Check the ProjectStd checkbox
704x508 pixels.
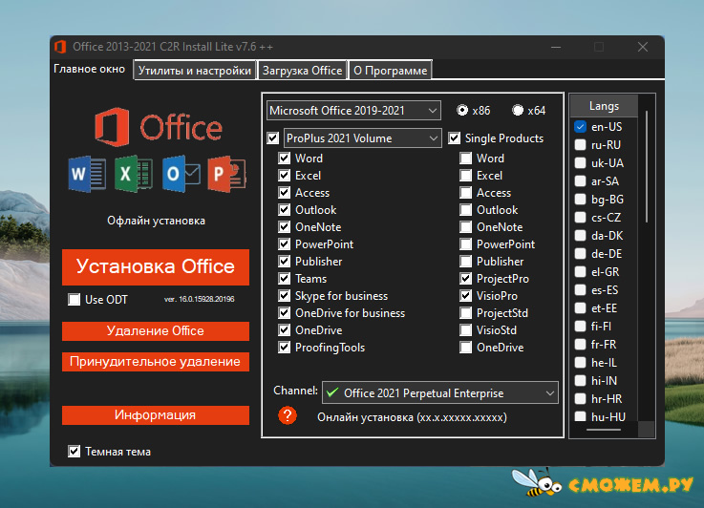pyautogui.click(x=465, y=313)
